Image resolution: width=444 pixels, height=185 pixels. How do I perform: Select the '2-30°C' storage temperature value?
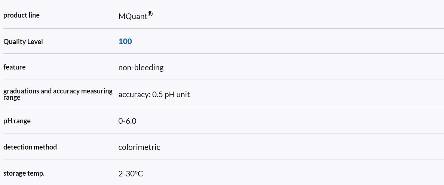(131, 174)
